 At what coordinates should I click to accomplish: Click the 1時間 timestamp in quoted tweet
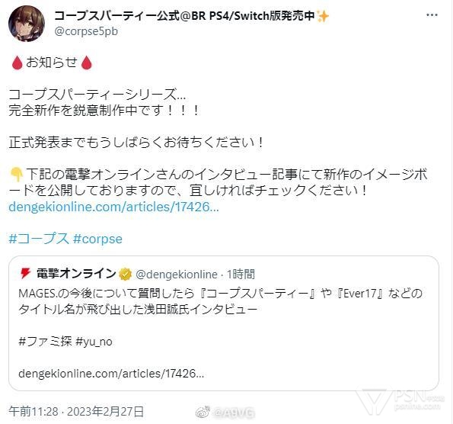pyautogui.click(x=241, y=274)
